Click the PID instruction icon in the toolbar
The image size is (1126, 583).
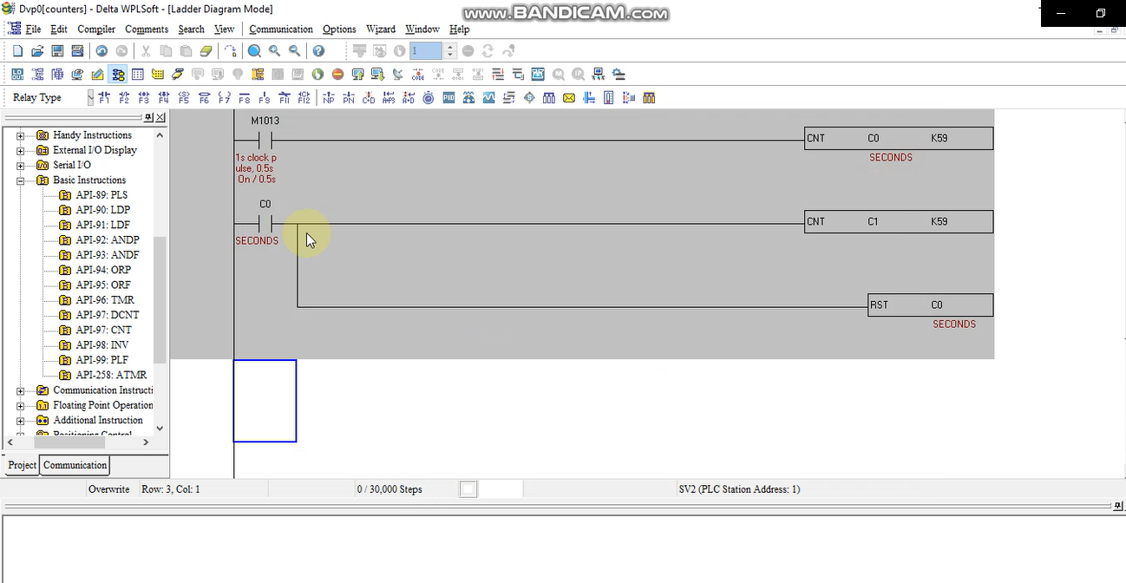coord(447,97)
